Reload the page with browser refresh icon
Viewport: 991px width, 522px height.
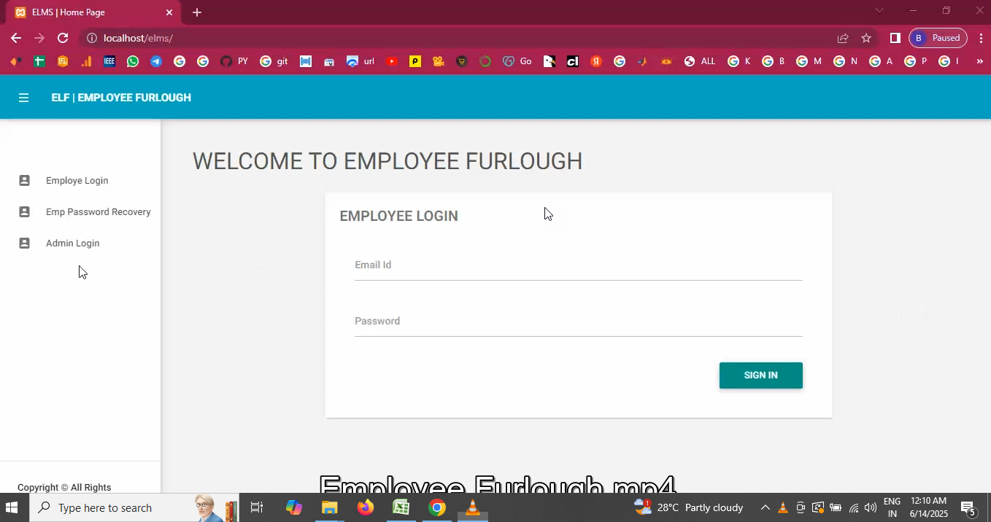[x=63, y=38]
